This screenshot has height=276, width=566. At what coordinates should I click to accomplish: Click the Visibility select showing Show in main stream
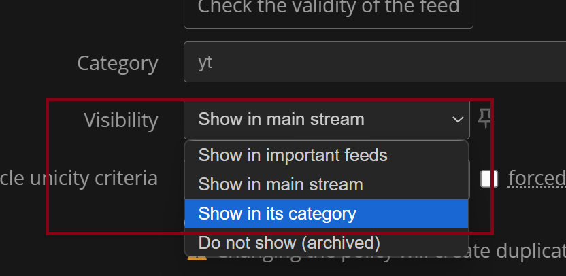tap(327, 120)
